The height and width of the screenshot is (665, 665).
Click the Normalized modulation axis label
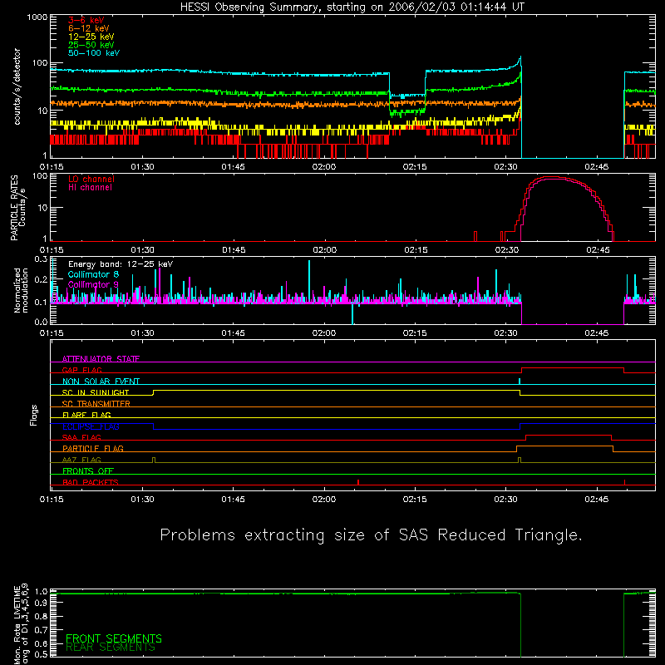20,290
